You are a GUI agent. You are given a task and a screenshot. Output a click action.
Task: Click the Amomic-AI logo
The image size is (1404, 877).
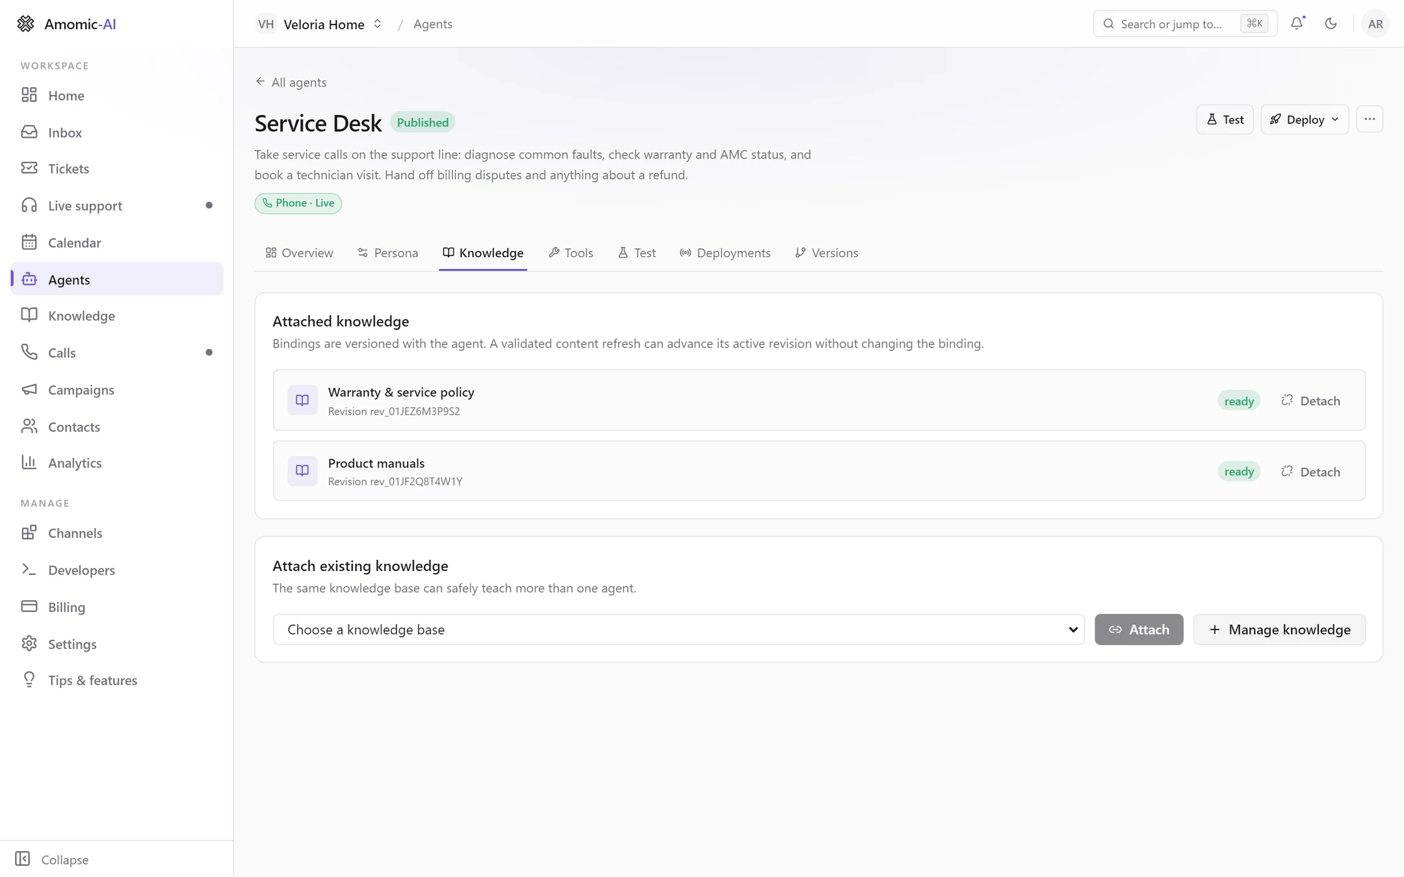66,24
